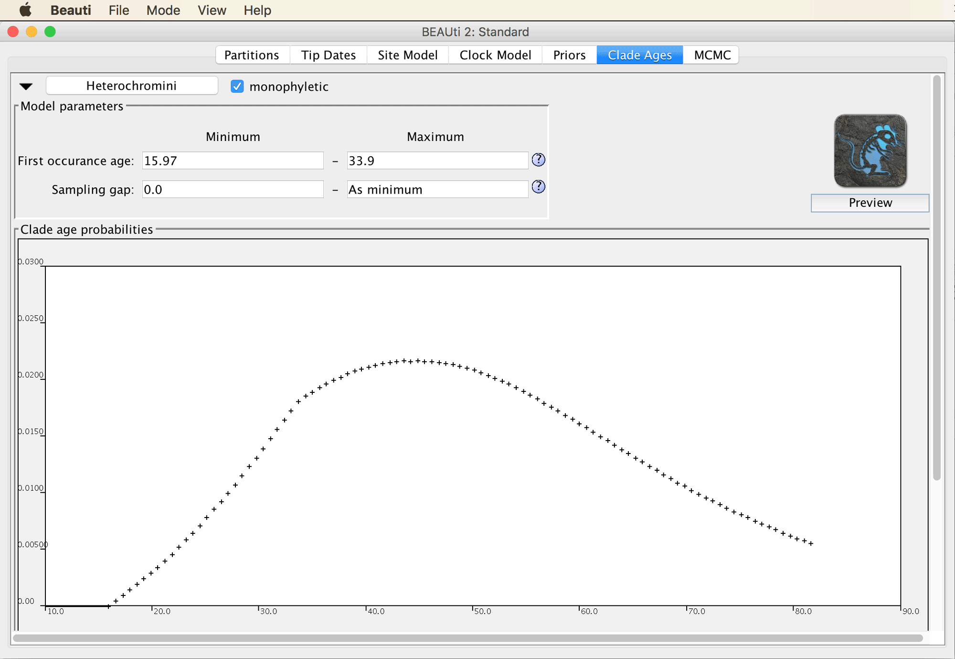Viewport: 955px width, 659px height.
Task: Open the View menu
Action: point(212,10)
